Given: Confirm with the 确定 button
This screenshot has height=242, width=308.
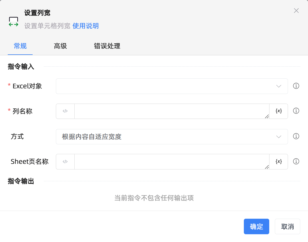Looking at the screenshot, I should pos(256,226).
